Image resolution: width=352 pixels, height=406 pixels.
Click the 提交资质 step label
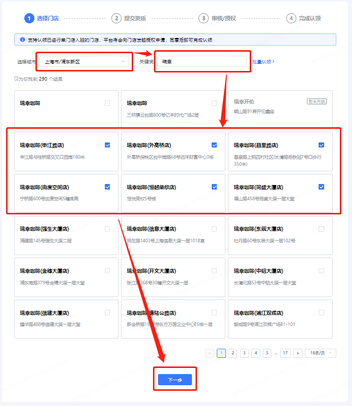135,18
